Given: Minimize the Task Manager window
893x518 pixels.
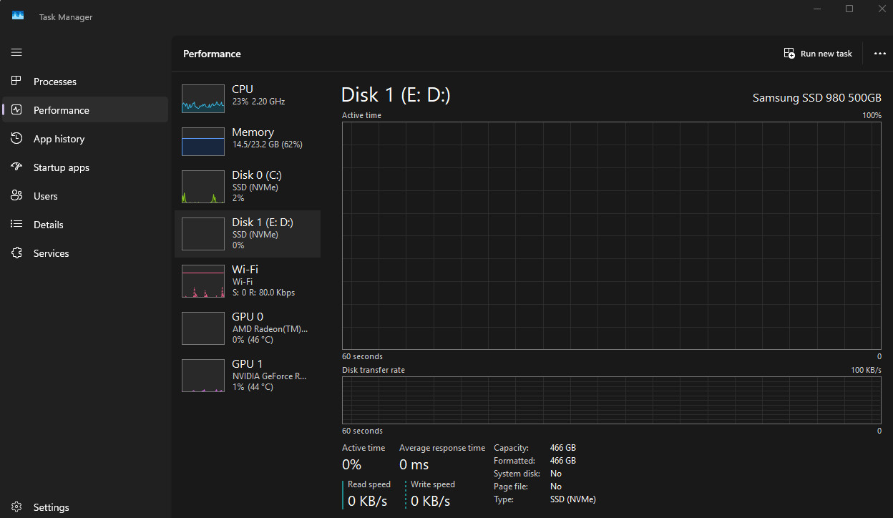Looking at the screenshot, I should pos(817,9).
